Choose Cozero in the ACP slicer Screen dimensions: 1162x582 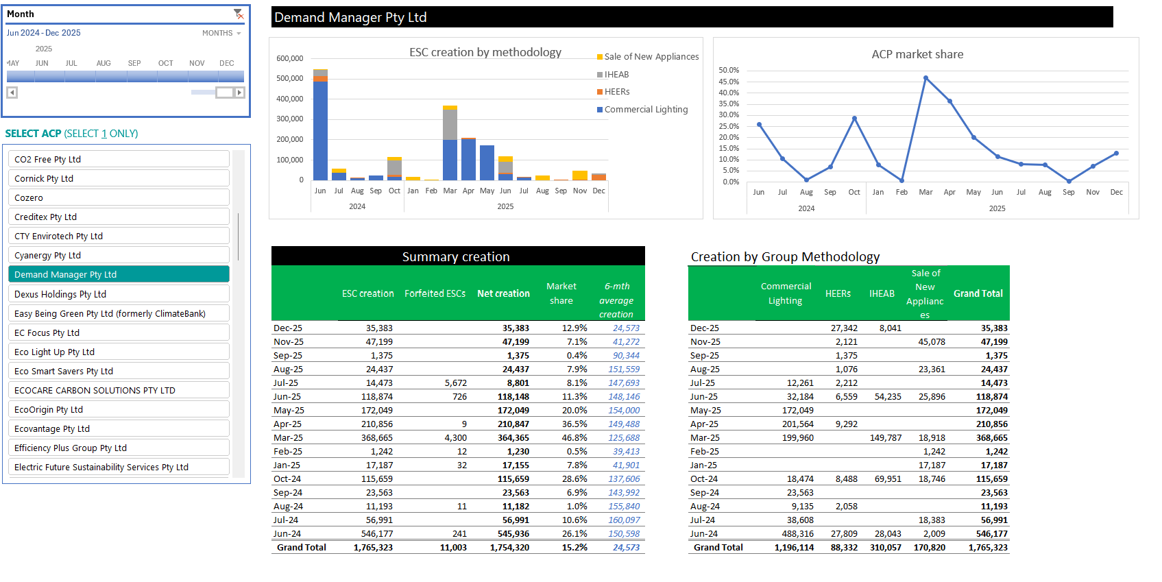pyautogui.click(x=119, y=197)
